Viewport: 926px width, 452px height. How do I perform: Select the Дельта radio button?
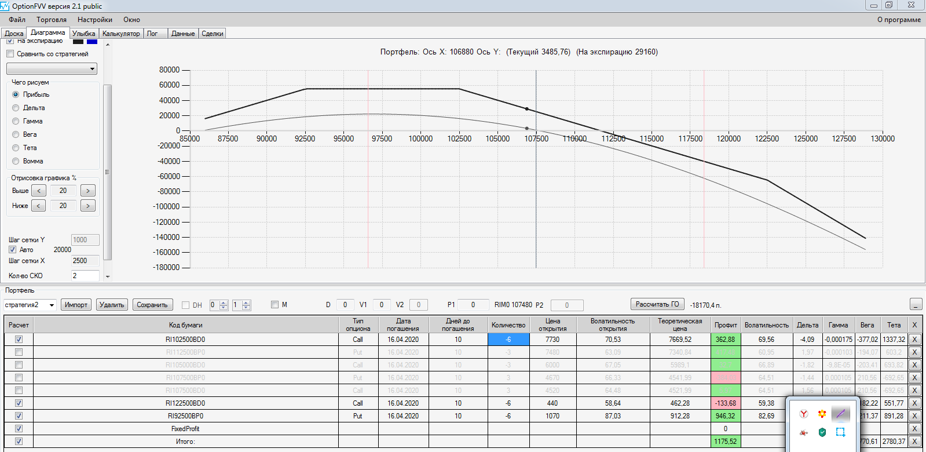click(x=16, y=108)
